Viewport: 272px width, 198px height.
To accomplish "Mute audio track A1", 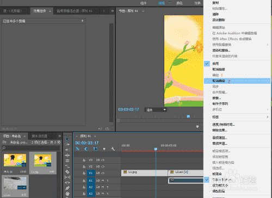I will pyautogui.click(x=103, y=181).
